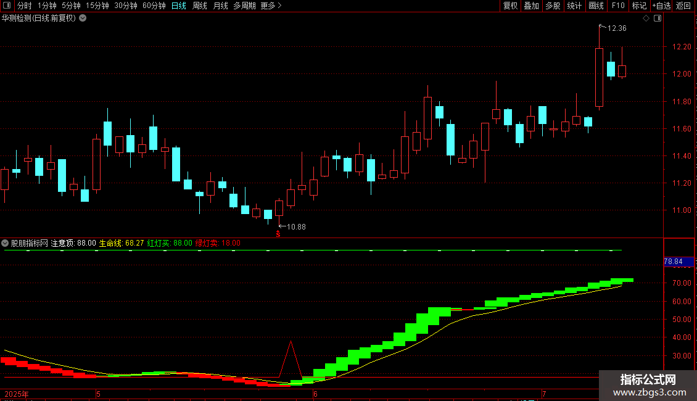
Task: Click the 绿灯卖: 18.00 indicator value
Action: point(218,243)
